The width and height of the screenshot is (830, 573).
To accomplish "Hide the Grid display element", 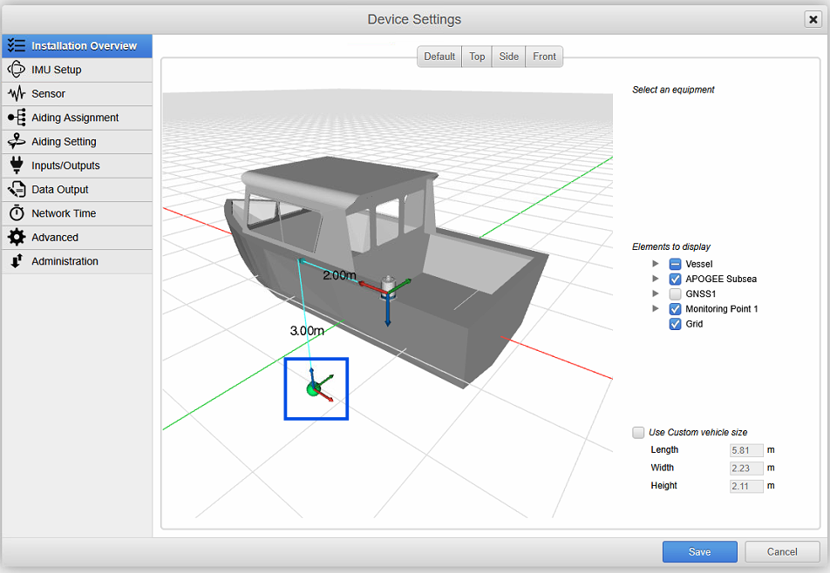I will pos(675,324).
